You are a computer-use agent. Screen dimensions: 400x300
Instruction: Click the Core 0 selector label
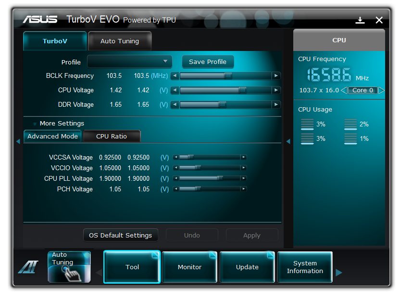(x=362, y=90)
